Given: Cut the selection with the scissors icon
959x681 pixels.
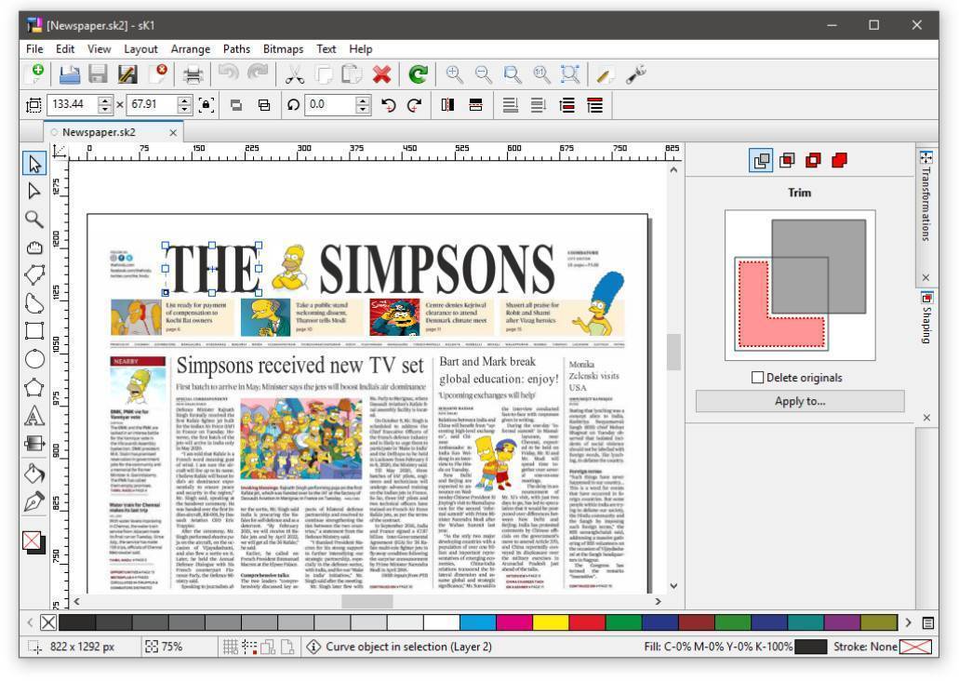Looking at the screenshot, I should [x=294, y=74].
